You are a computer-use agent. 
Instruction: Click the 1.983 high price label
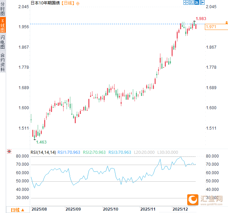click(x=201, y=19)
